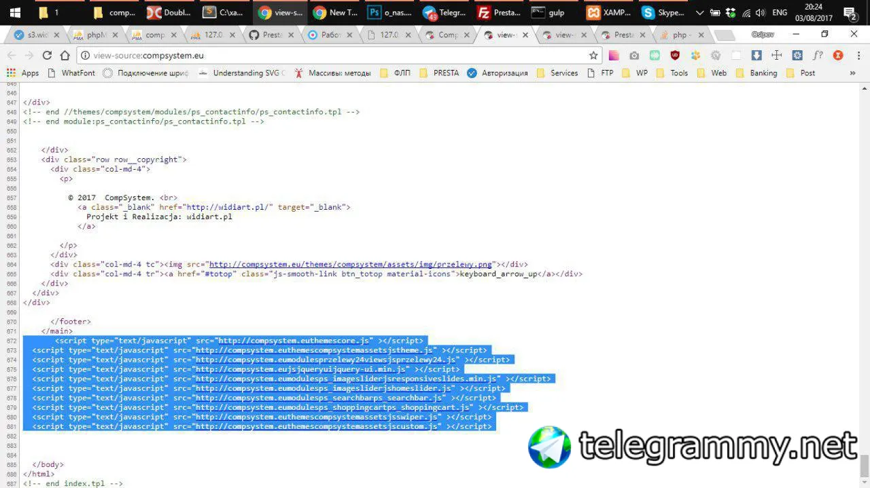Click the Osipov profile name button
This screenshot has width=870, height=488.
pos(763,34)
